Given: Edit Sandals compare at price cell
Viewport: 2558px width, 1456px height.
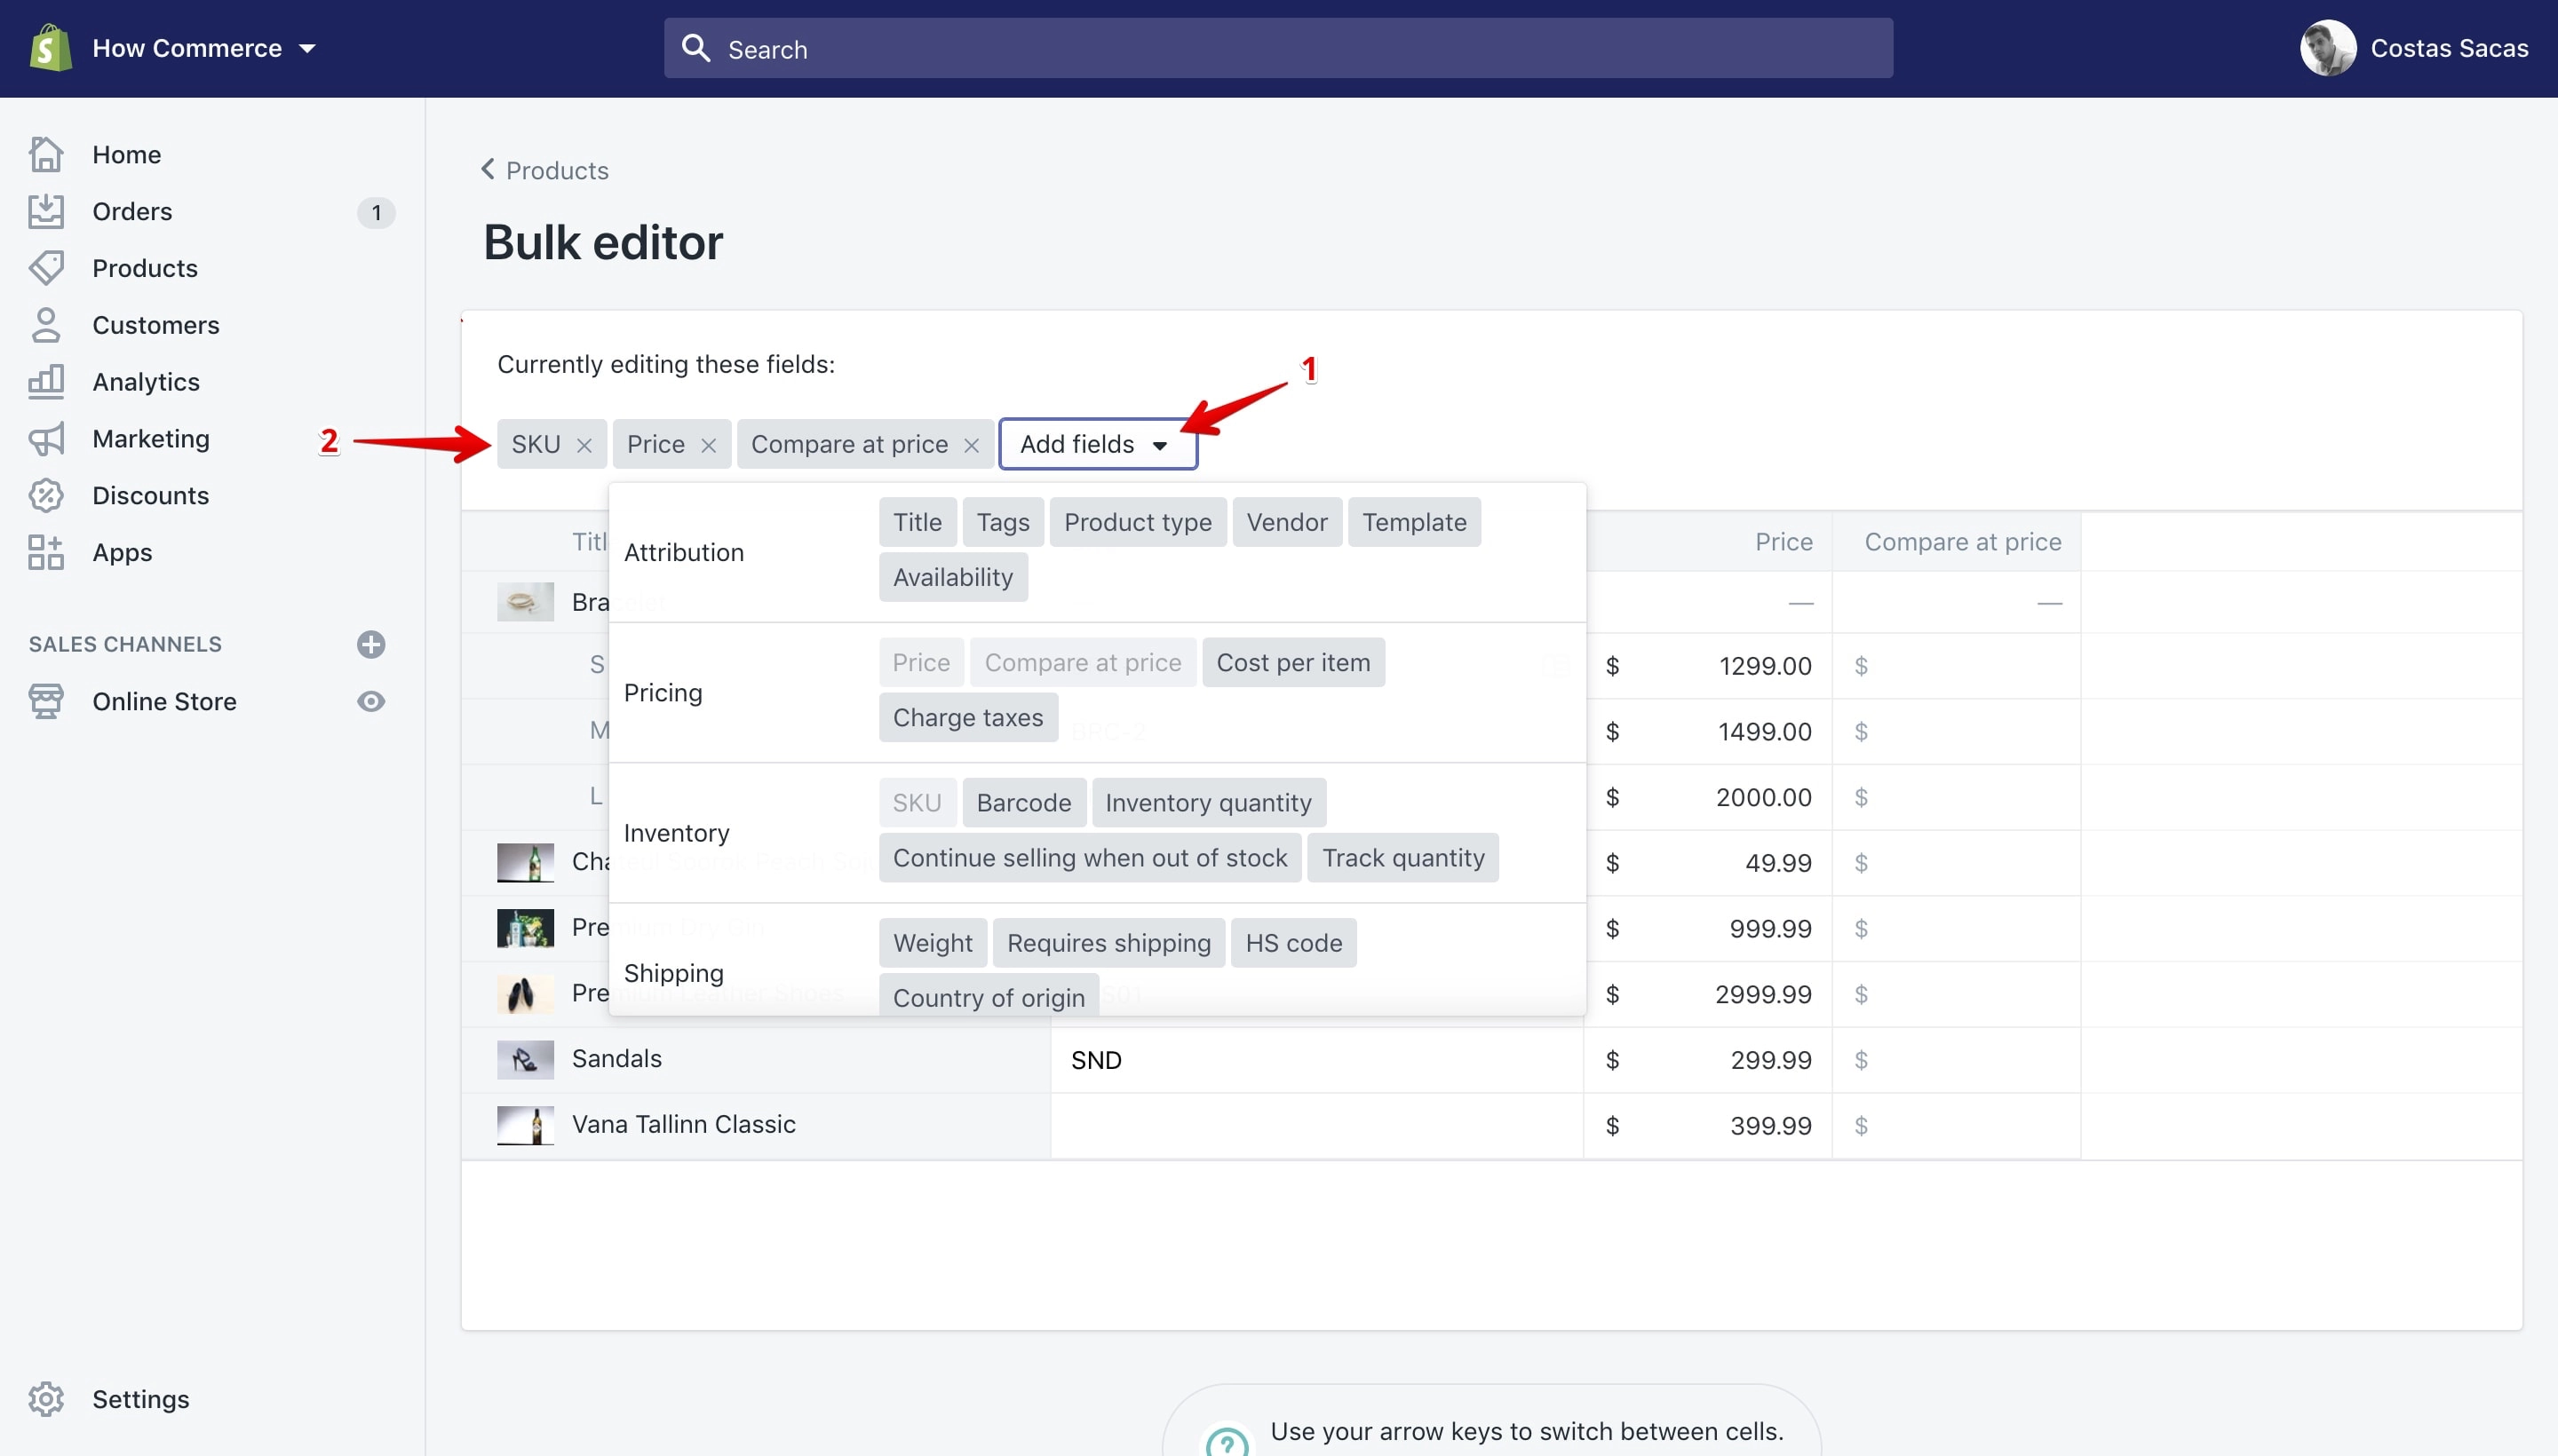Looking at the screenshot, I should (x=1957, y=1060).
